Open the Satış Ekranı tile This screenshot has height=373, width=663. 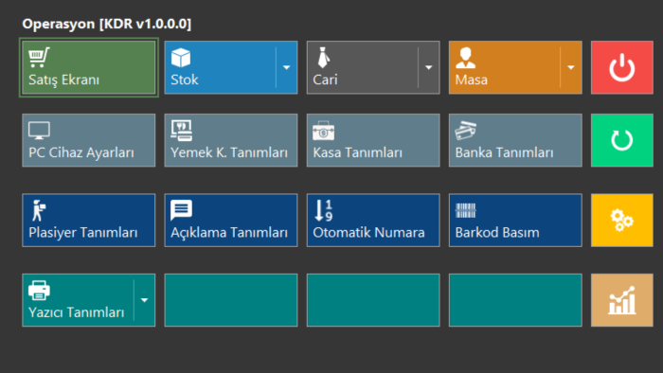coord(89,67)
